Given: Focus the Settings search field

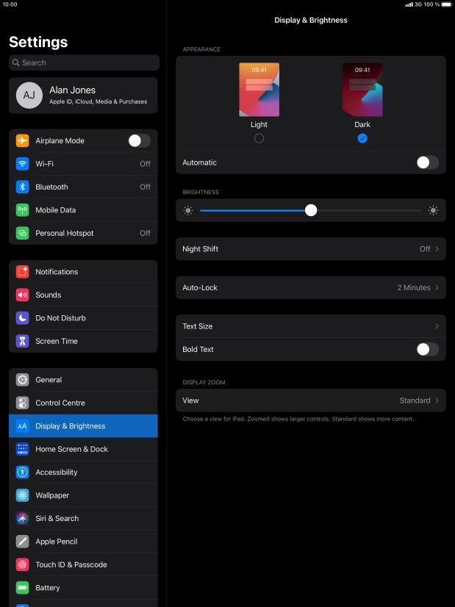Looking at the screenshot, I should coord(84,62).
